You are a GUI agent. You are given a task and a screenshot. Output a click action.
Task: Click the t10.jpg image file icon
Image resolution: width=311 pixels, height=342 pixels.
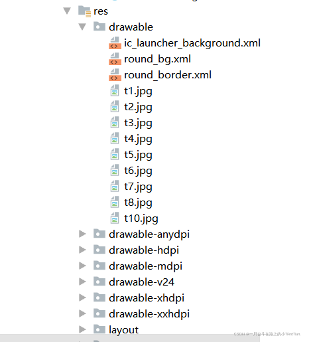(115, 218)
